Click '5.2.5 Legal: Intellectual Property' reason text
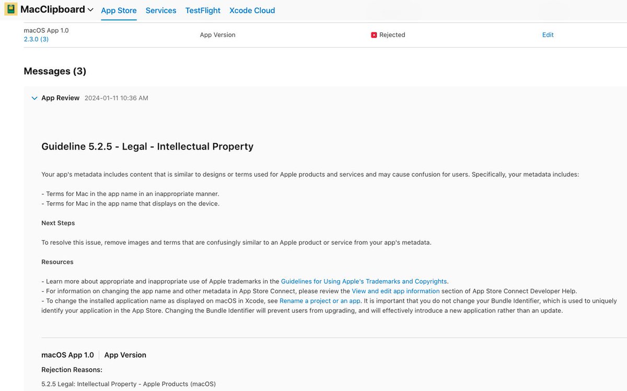 click(129, 384)
